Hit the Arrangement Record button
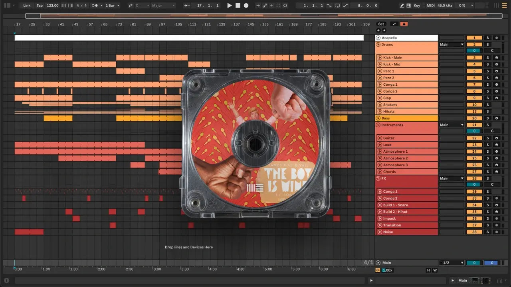The height and width of the screenshot is (287, 511). 246,6
